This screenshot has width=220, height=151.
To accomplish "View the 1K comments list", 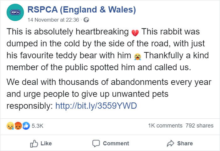I will click(x=165, y=126).
